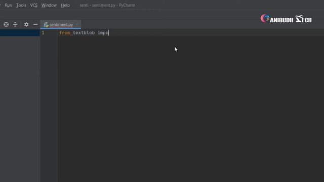Viewport: 324px width, 182px height.
Task: Close the sentiment.py tab
Action: pos(77,25)
